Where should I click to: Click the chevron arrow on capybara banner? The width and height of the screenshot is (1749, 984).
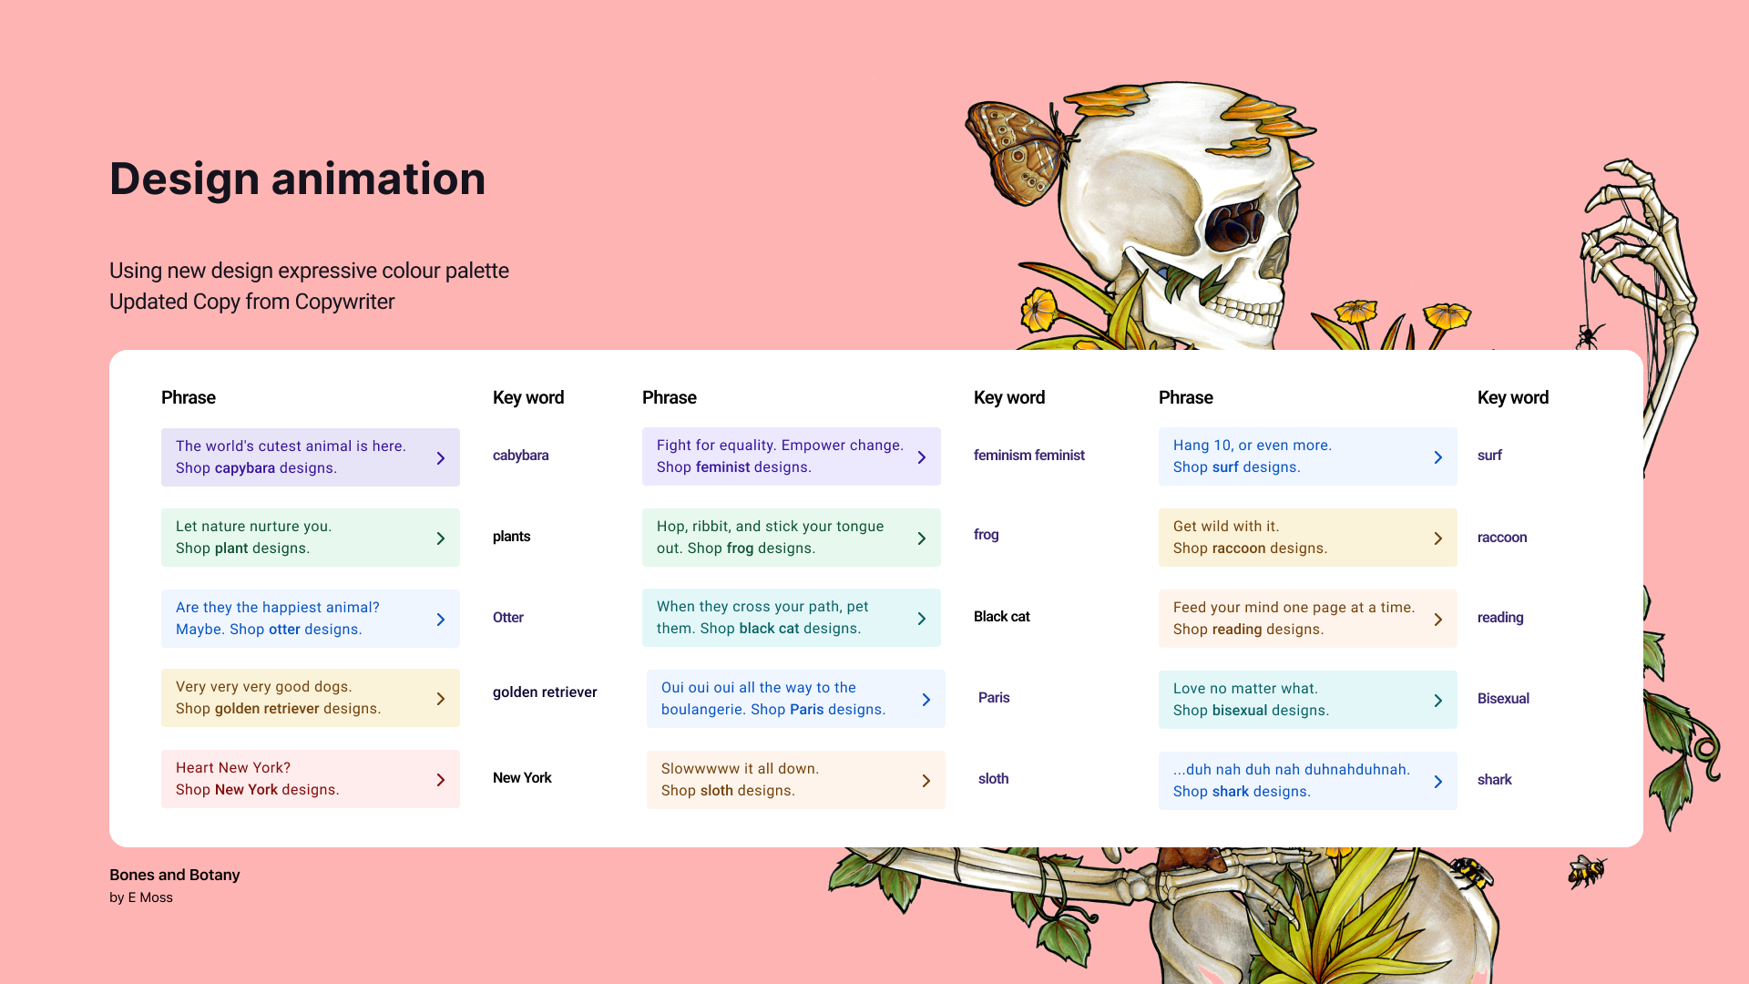click(x=441, y=458)
